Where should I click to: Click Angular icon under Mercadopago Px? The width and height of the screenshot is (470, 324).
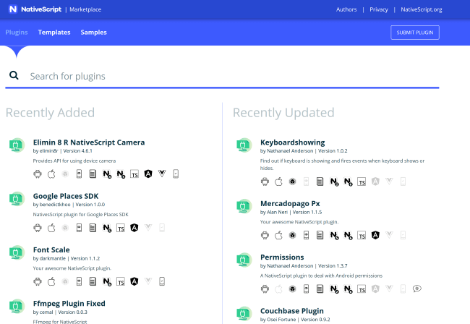click(375, 235)
